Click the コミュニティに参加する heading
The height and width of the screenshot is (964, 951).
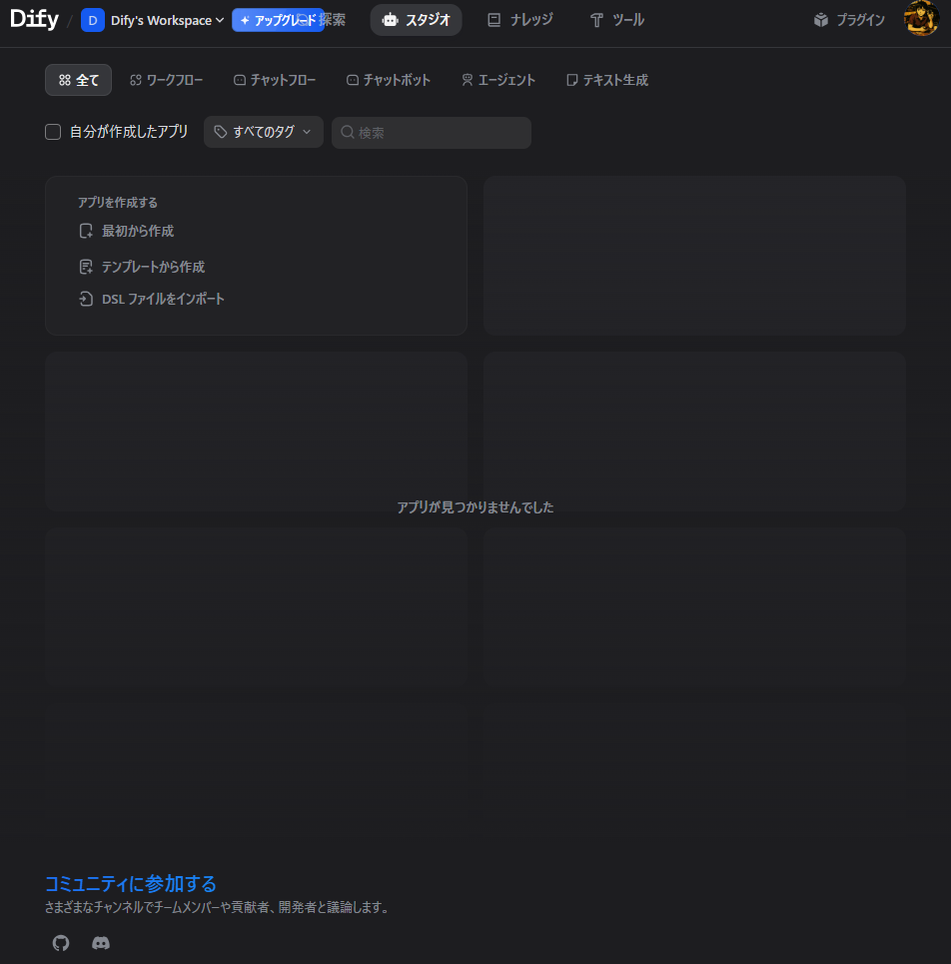click(130, 883)
